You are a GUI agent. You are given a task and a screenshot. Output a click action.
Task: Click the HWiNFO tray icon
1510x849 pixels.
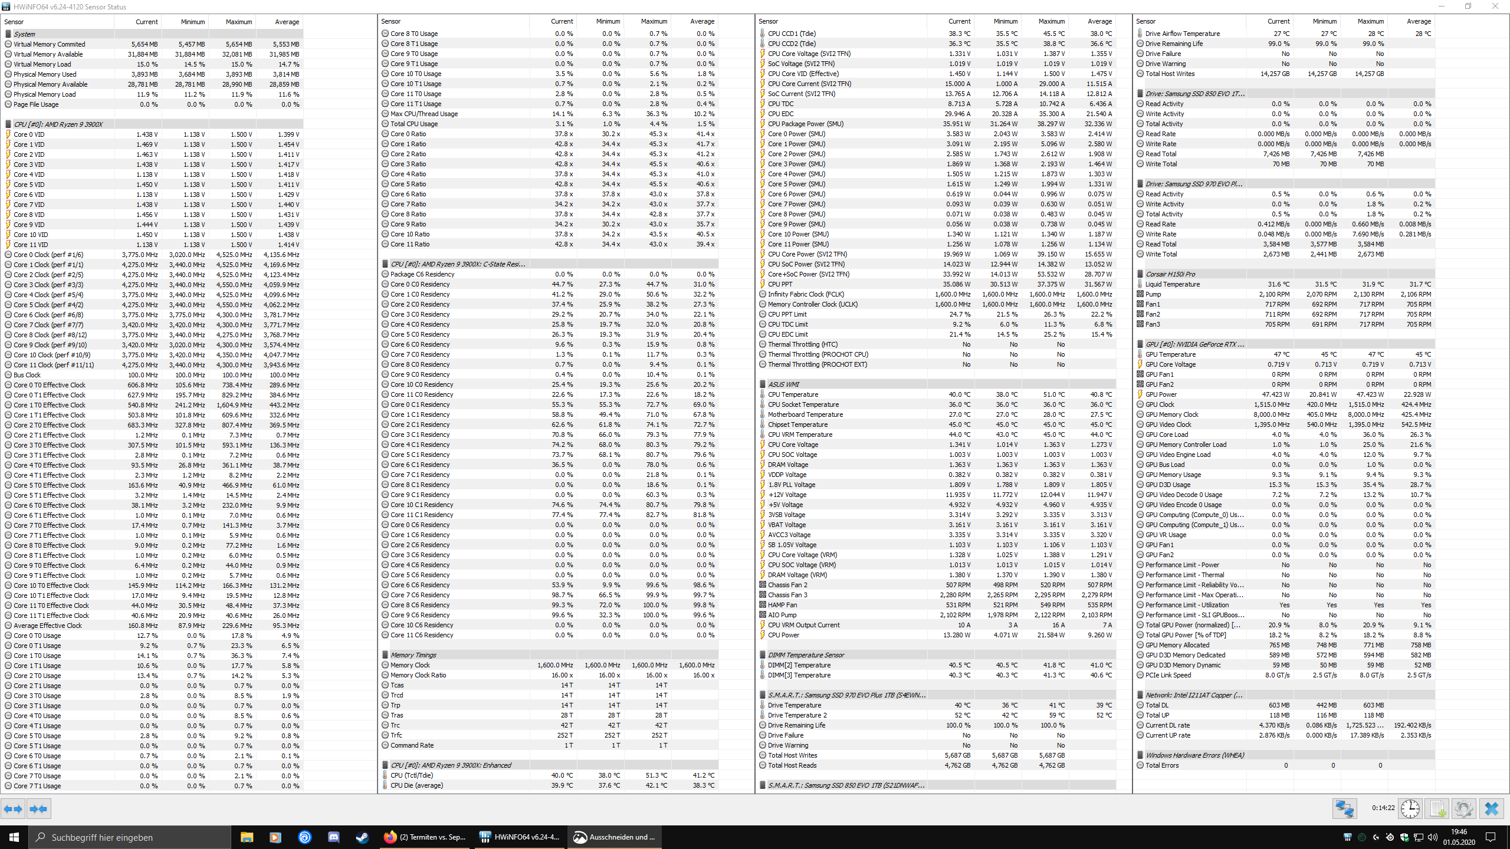point(1347,837)
